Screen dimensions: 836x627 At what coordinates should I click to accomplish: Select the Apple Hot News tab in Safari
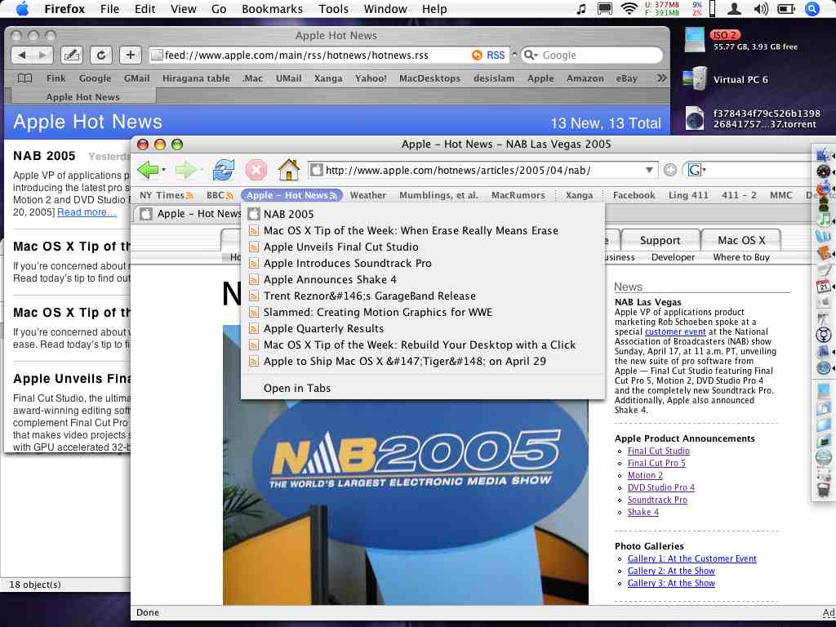(x=82, y=97)
